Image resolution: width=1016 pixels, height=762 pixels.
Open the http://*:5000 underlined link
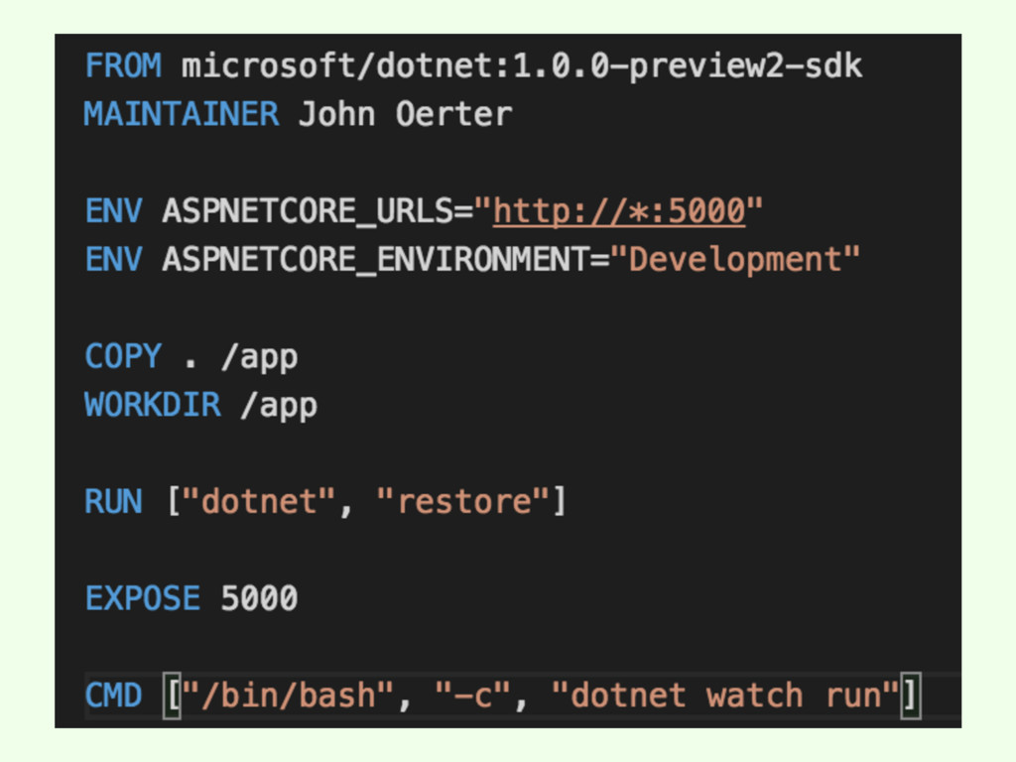(619, 211)
